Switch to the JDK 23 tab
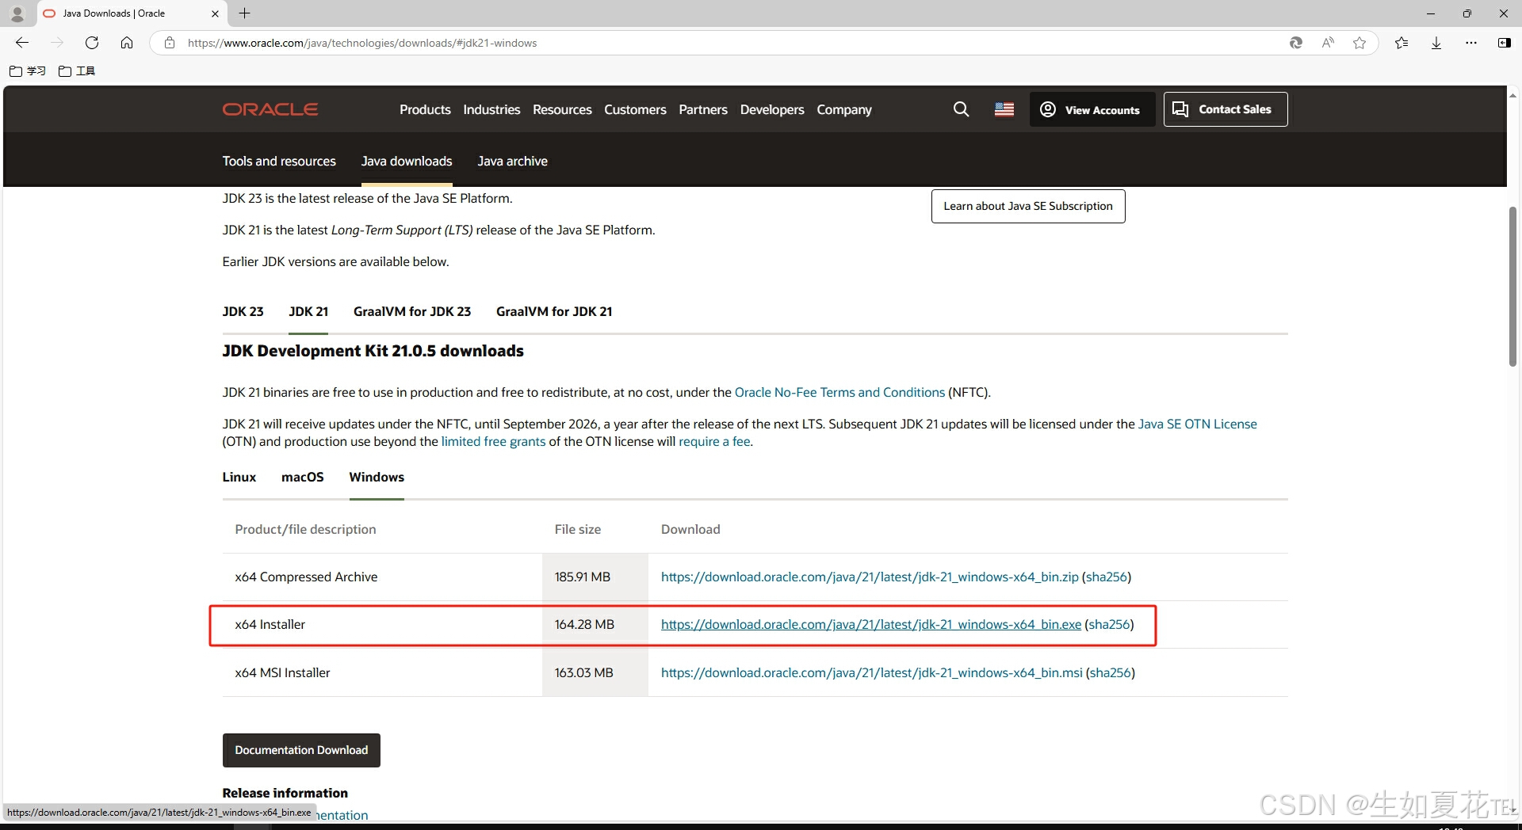This screenshot has height=830, width=1522. click(243, 311)
